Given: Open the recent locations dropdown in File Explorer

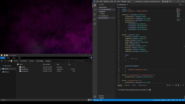Looking at the screenshot, I should [7, 61].
